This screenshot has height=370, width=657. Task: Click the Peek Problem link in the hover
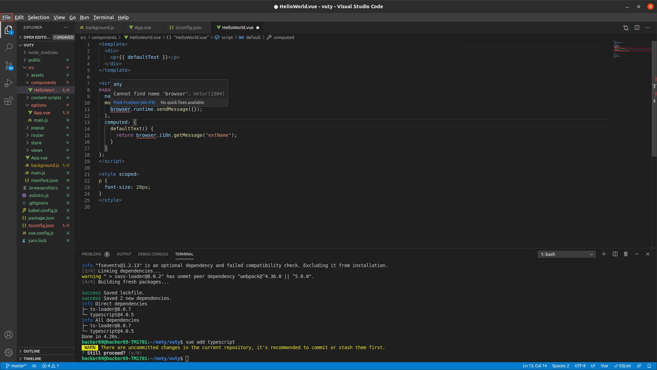tap(134, 102)
